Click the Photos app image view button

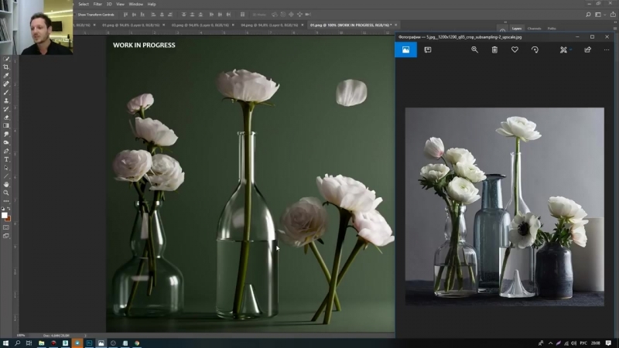[405, 49]
